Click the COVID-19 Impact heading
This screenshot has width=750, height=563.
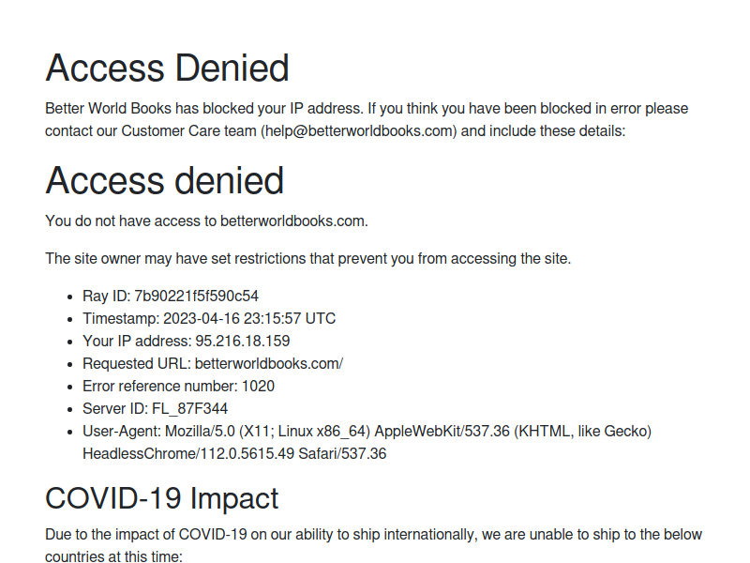(161, 498)
